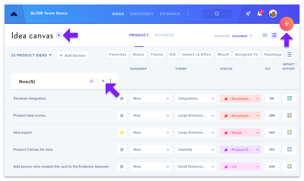Open impact/effort grid for Product Canvas list view
304x181 pixels.
(290, 150)
